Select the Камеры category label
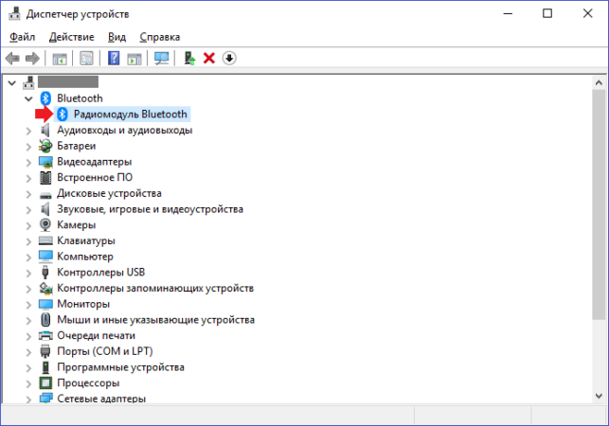 tap(77, 225)
